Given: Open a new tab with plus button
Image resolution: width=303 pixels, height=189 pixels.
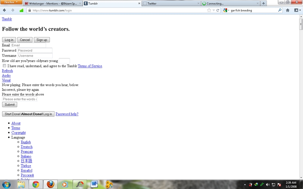Looking at the screenshot, I should click(263, 3).
